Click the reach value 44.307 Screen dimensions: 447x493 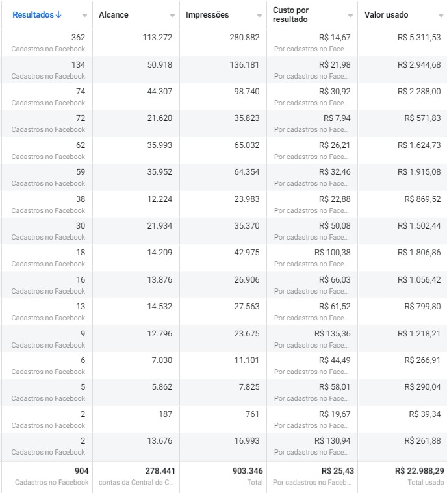pyautogui.click(x=159, y=92)
